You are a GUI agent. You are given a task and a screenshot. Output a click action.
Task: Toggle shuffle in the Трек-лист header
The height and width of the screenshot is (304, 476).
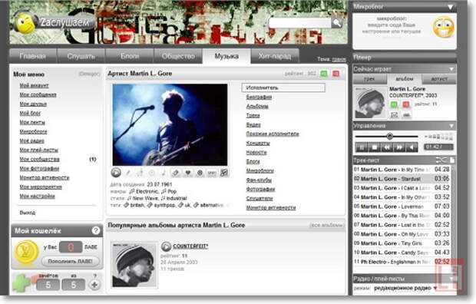[441, 160]
